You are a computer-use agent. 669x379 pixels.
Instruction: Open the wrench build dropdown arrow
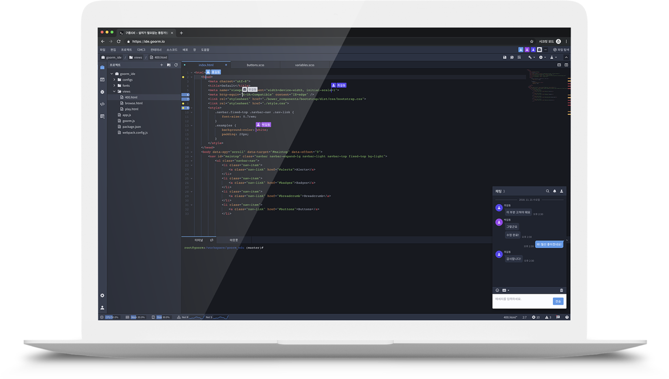pyautogui.click(x=534, y=57)
